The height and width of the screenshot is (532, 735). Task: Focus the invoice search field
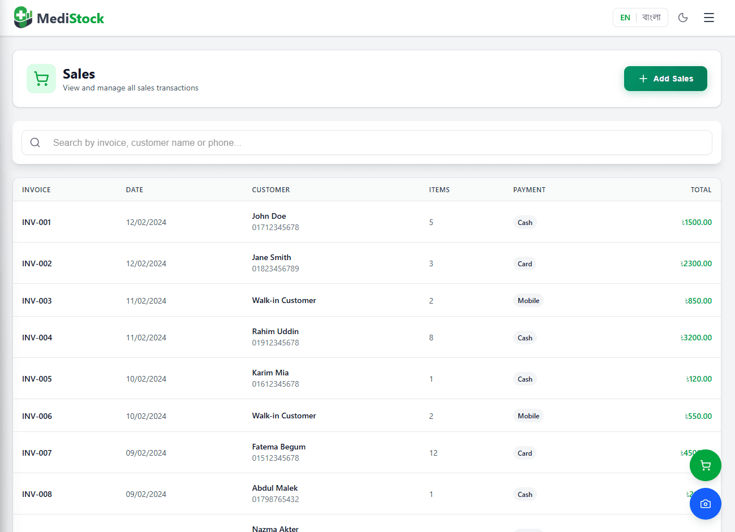pyautogui.click(x=373, y=142)
